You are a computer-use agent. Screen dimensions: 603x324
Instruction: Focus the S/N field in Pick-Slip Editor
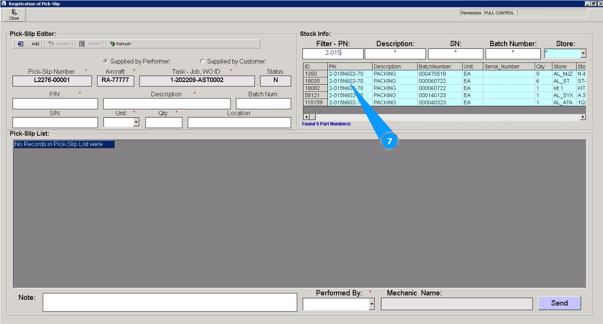click(55, 123)
